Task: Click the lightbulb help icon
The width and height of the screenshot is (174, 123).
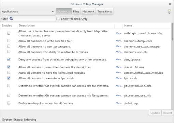Action: (x=169, y=12)
